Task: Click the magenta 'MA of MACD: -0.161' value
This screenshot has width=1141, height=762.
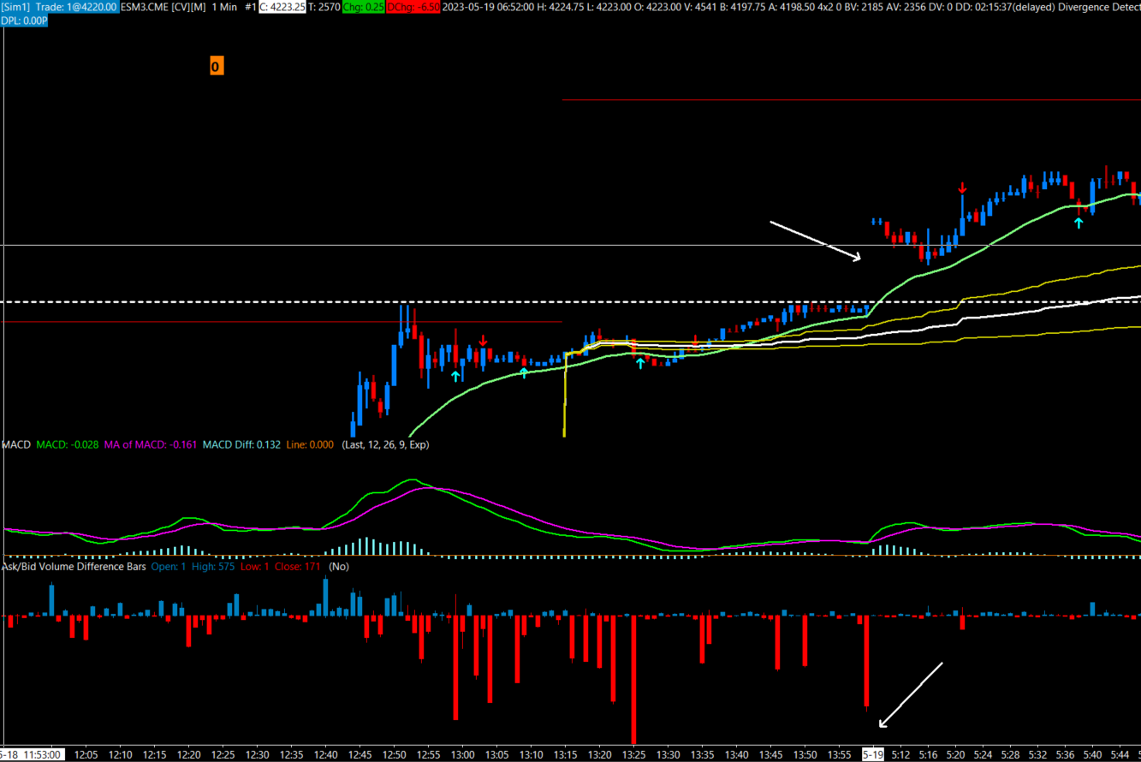Action: click(x=151, y=445)
